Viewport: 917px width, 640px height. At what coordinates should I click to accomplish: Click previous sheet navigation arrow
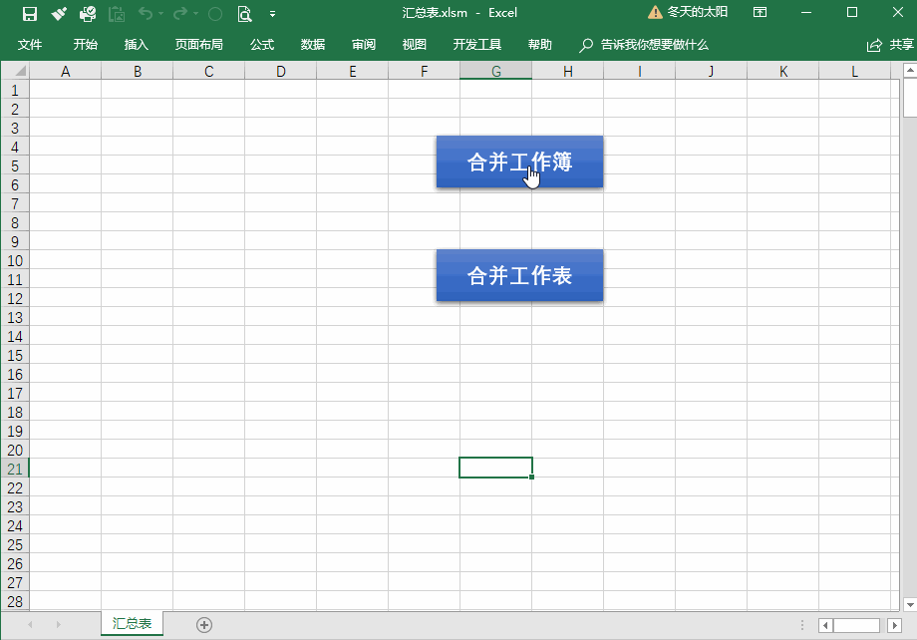click(x=31, y=625)
